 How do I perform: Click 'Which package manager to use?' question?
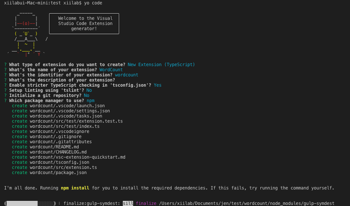click(47, 100)
